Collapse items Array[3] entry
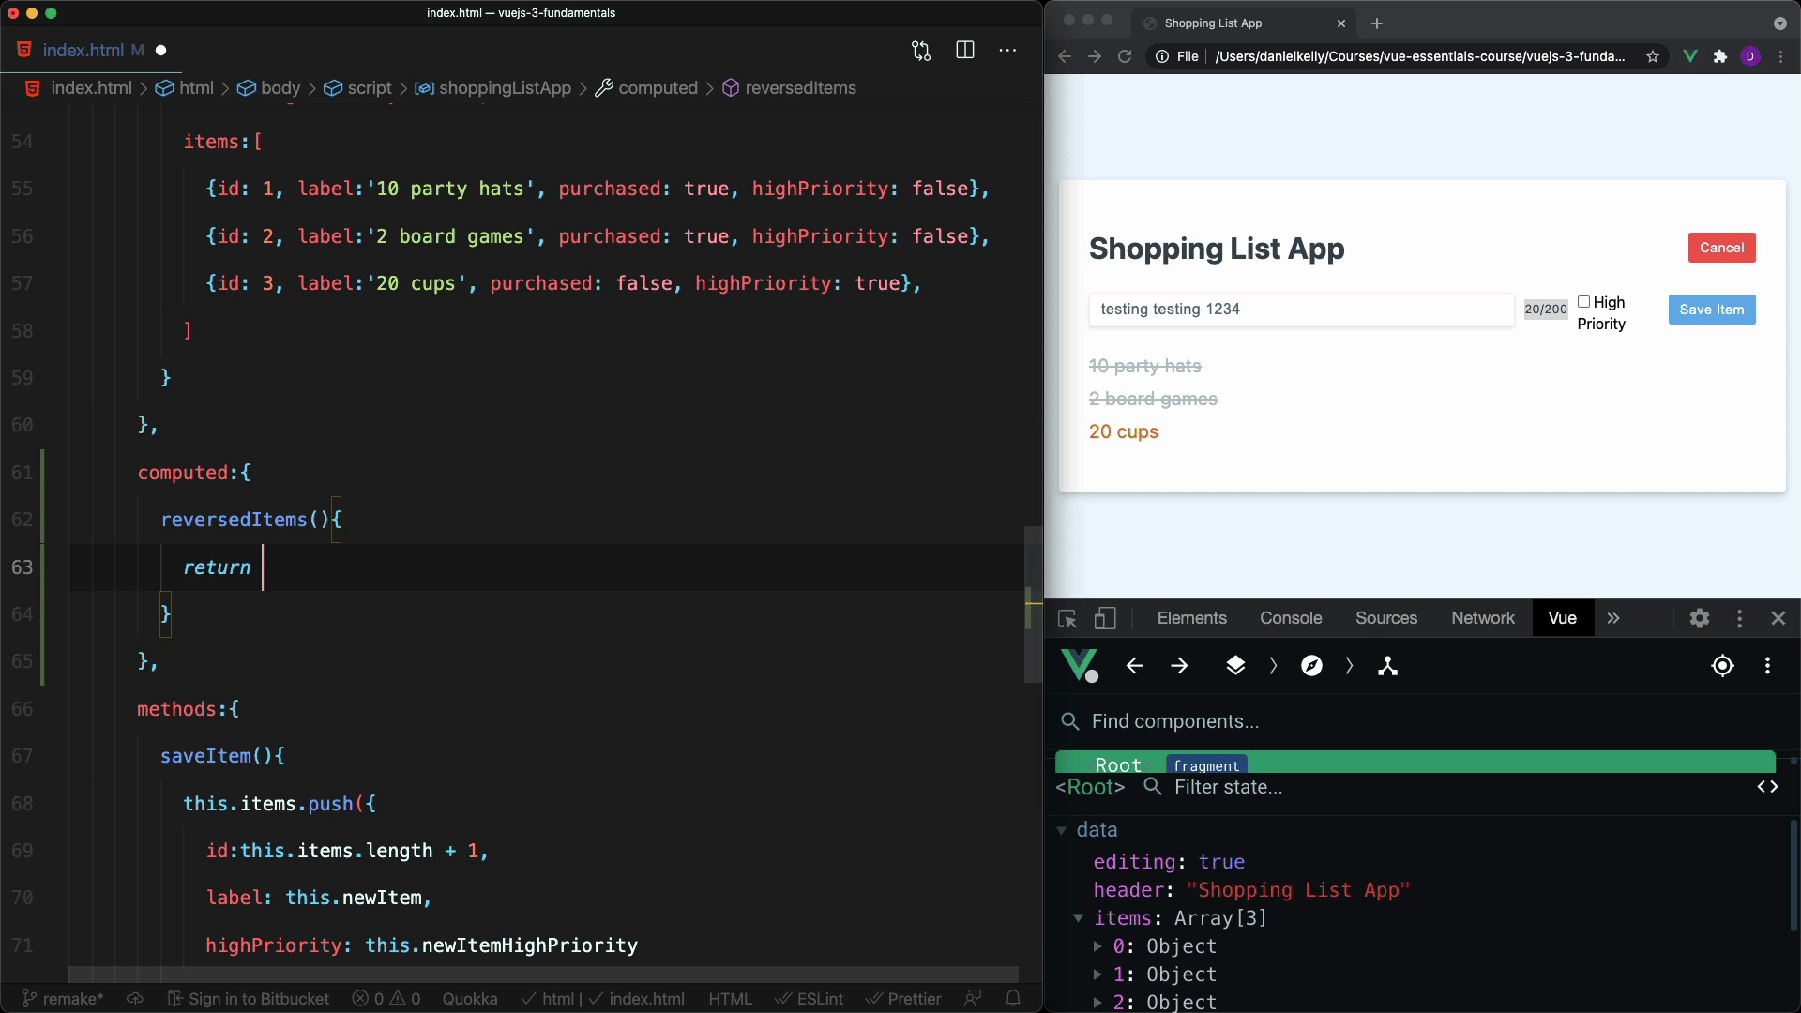1801x1013 pixels. click(x=1079, y=918)
